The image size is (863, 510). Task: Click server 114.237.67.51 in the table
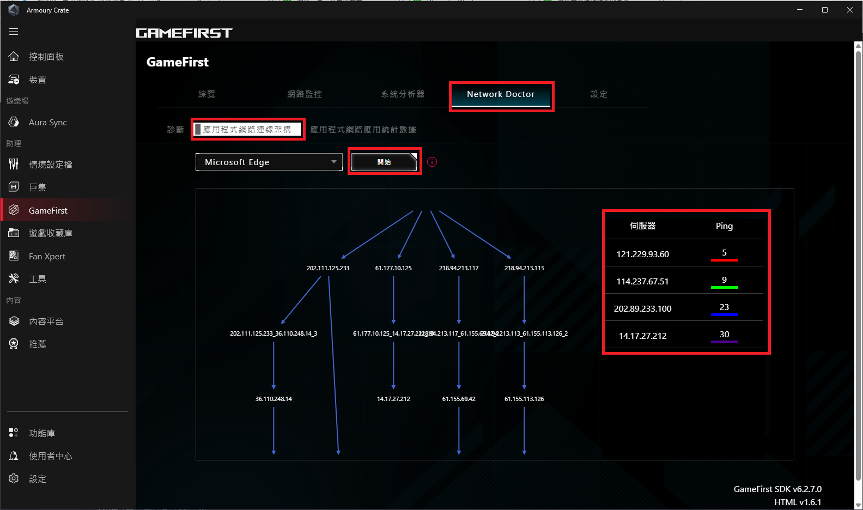coord(643,281)
